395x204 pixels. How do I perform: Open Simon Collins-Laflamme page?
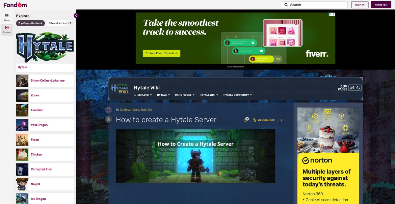coord(48,81)
